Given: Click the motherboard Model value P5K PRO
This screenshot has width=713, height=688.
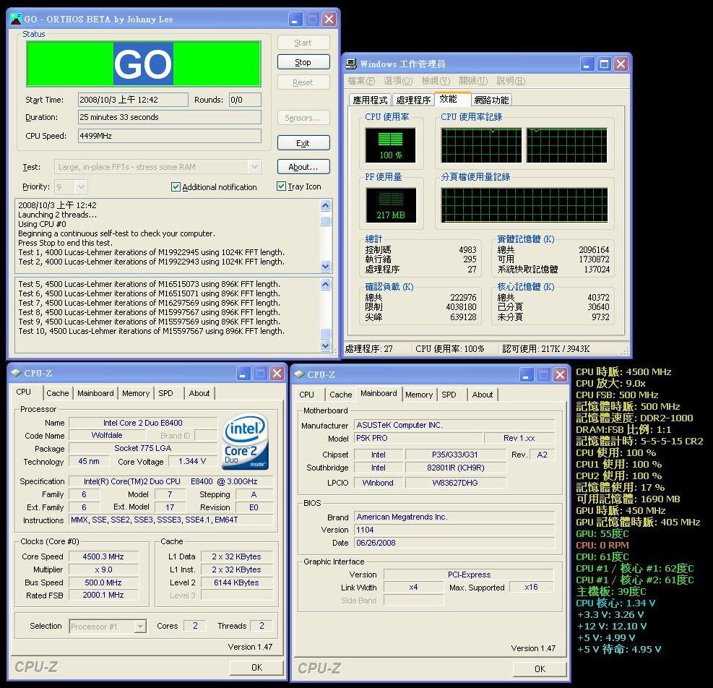Looking at the screenshot, I should click(x=418, y=438).
